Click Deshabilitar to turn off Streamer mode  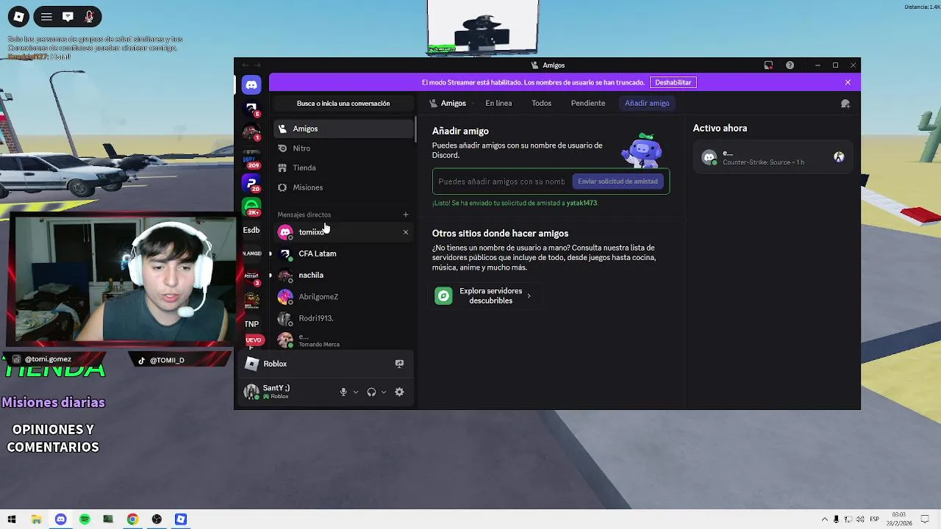pyautogui.click(x=673, y=82)
